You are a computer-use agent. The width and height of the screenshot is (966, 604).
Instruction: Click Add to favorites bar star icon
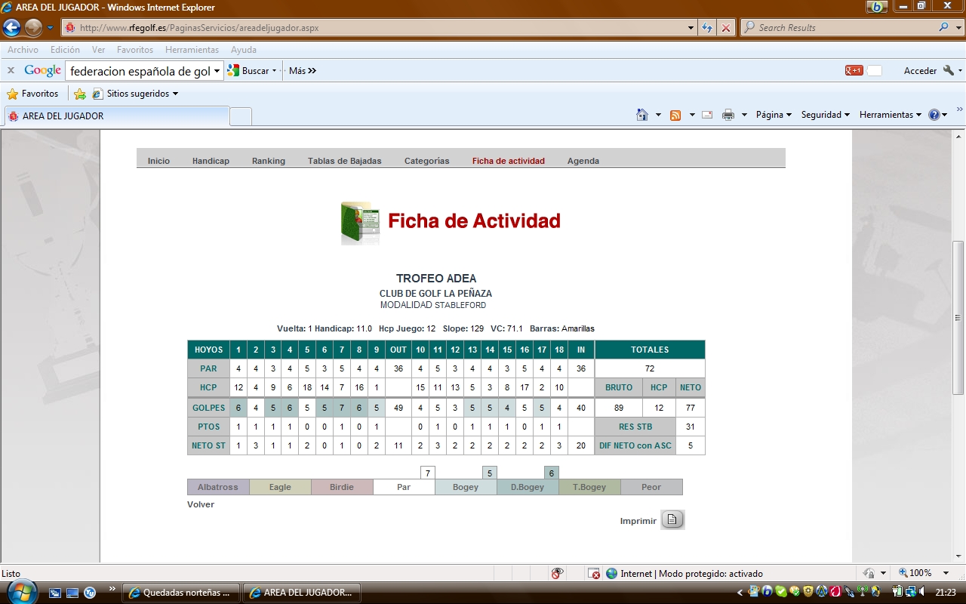(79, 94)
